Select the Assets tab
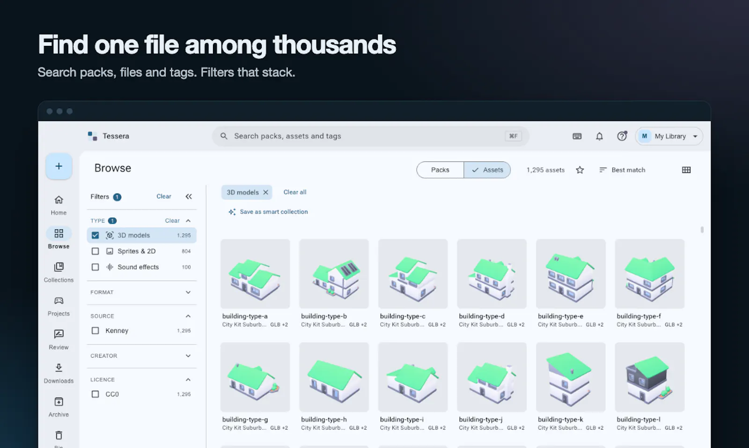The height and width of the screenshot is (448, 749). 487,170
